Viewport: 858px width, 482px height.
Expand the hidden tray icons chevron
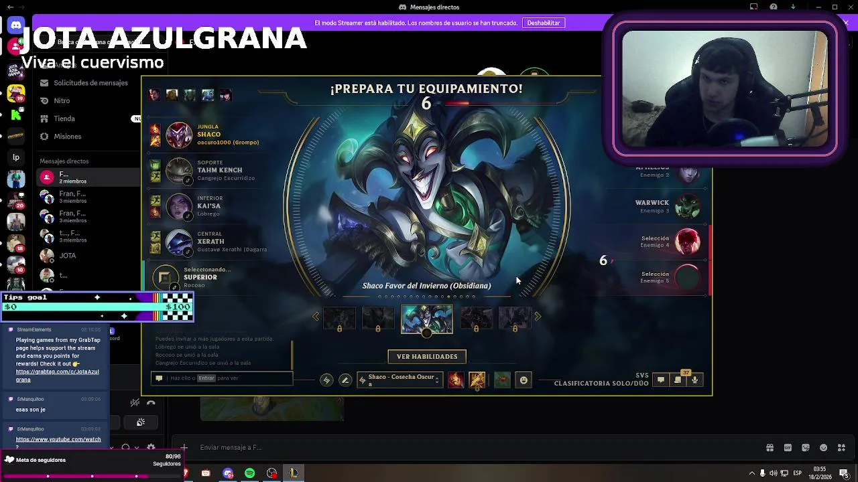pyautogui.click(x=751, y=473)
